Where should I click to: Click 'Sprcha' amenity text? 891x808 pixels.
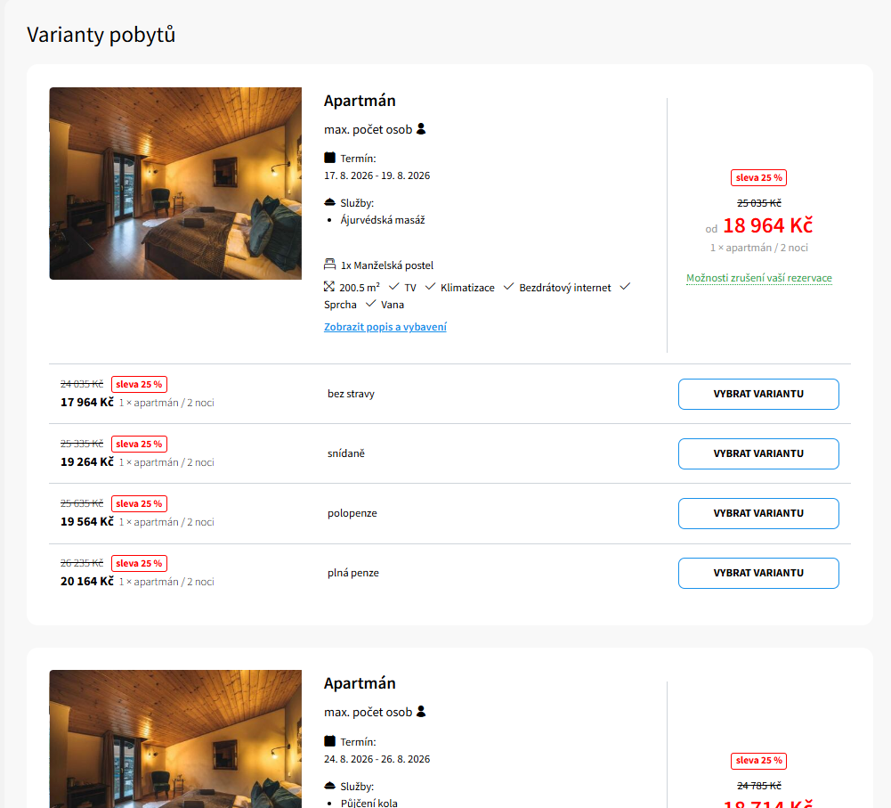pos(340,305)
